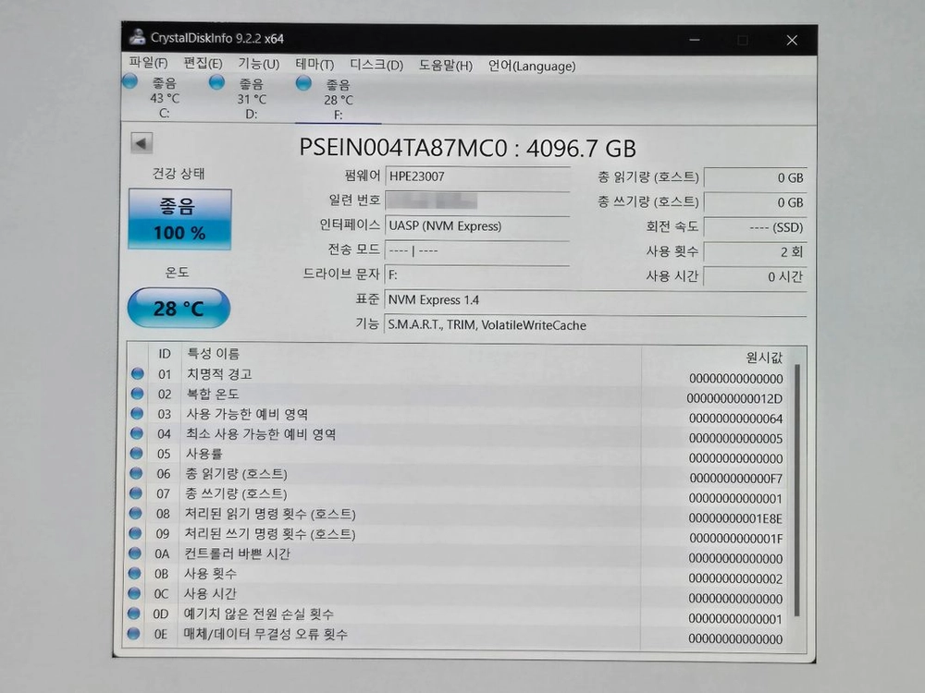This screenshot has height=693, width=925.
Task: Click status orb for ID 09 row
Action: [135, 533]
